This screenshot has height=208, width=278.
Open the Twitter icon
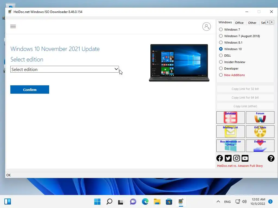(x=228, y=158)
